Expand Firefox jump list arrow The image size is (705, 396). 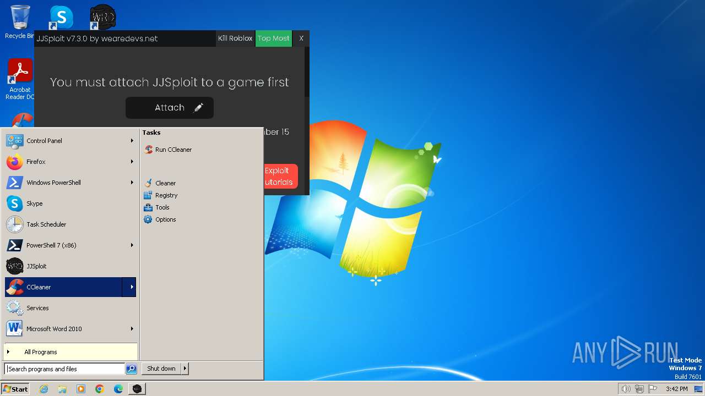[132, 162]
